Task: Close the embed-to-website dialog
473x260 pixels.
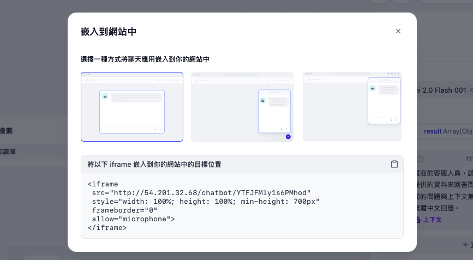Action: click(x=398, y=31)
